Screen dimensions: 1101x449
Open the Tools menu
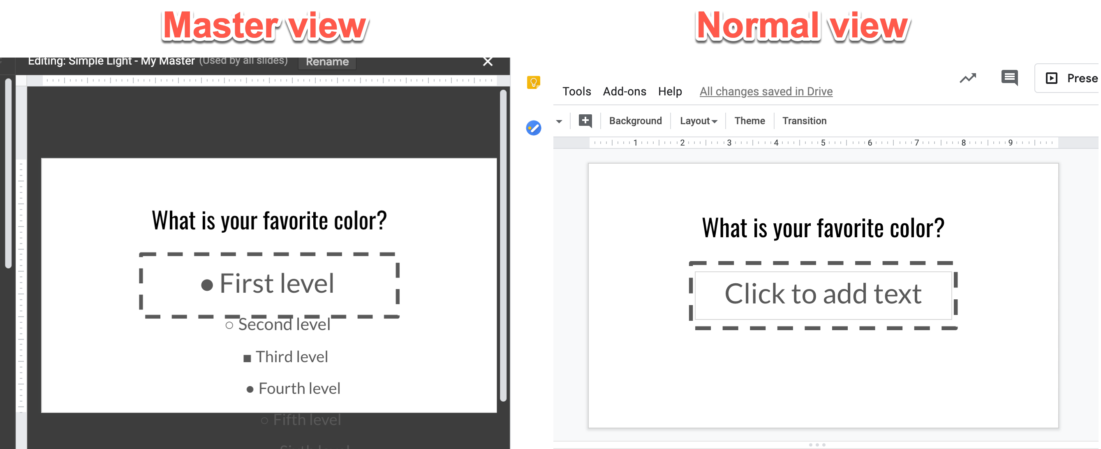pos(577,91)
